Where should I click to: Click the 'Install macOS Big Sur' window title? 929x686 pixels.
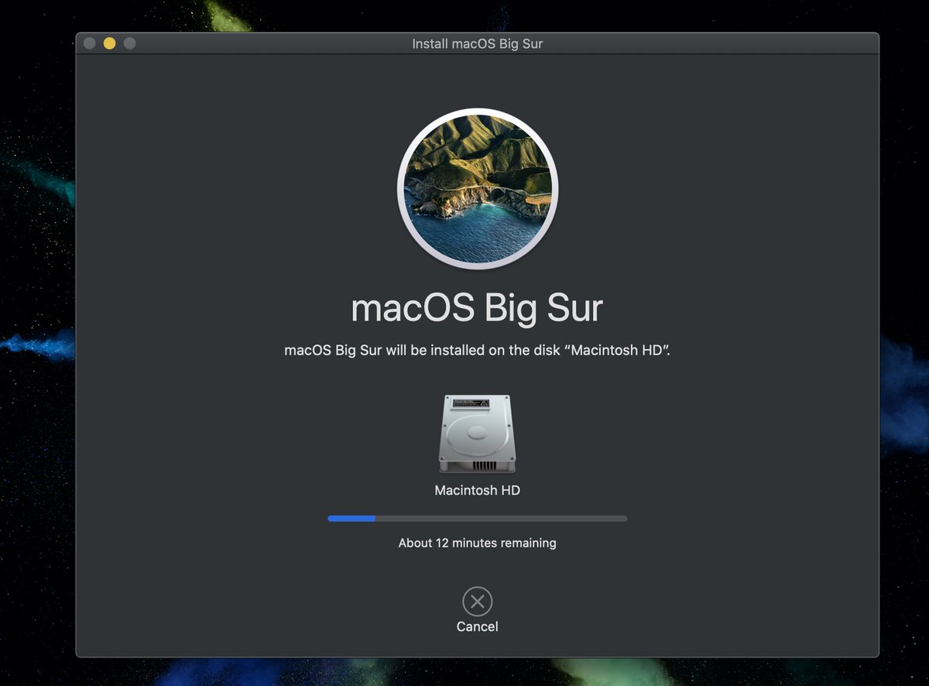[x=478, y=43]
